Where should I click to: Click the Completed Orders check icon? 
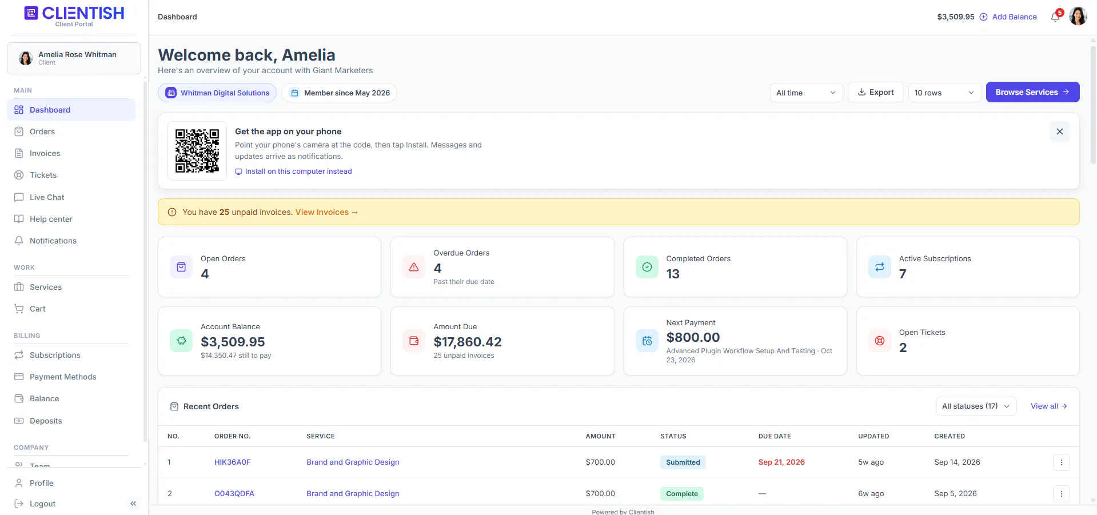(647, 267)
